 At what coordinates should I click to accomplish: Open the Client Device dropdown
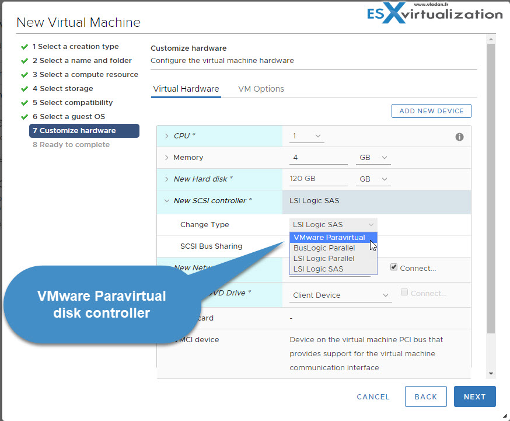click(x=341, y=295)
